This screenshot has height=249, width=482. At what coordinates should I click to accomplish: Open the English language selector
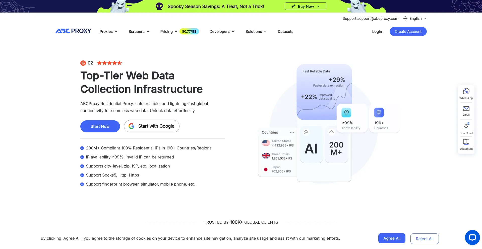[x=415, y=19]
